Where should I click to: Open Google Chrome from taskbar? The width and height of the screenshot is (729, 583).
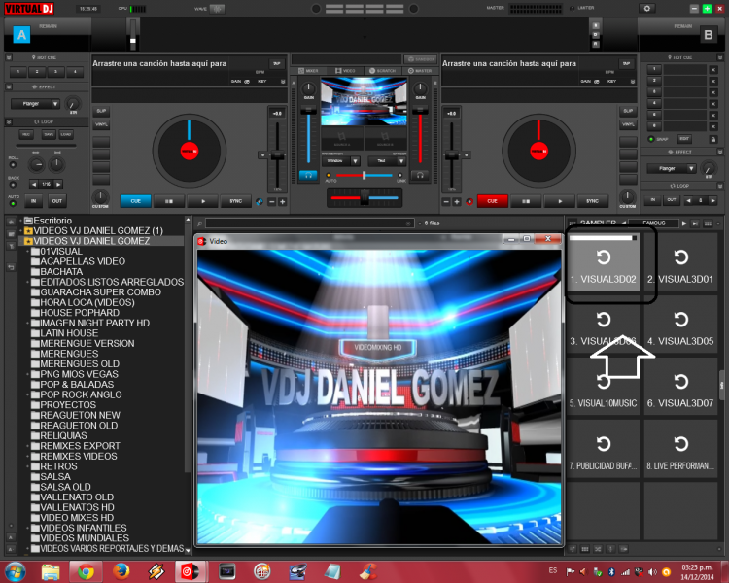[x=86, y=571]
